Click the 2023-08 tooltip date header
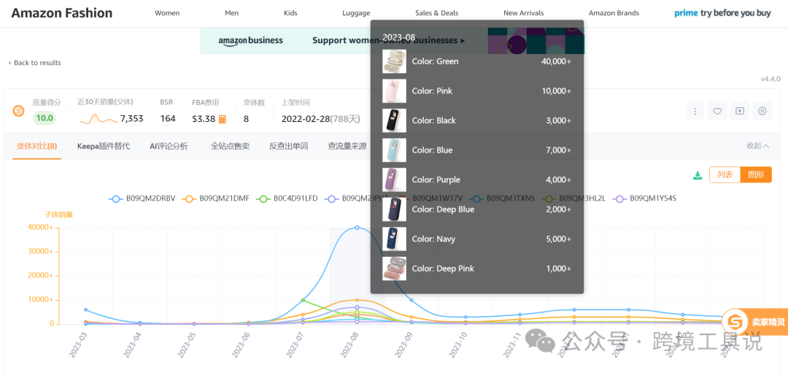This screenshot has width=788, height=373. click(398, 37)
